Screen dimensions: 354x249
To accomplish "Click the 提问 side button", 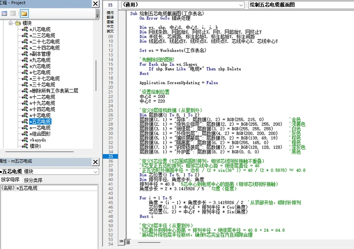I will click(x=110, y=13).
